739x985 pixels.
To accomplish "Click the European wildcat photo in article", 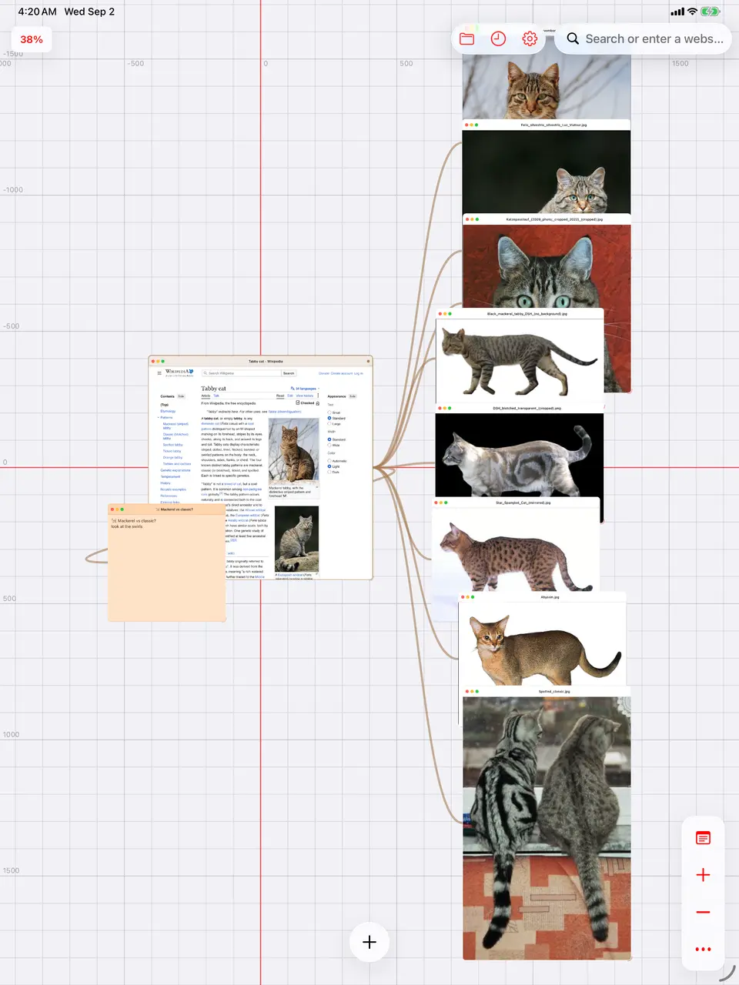I will click(x=296, y=539).
